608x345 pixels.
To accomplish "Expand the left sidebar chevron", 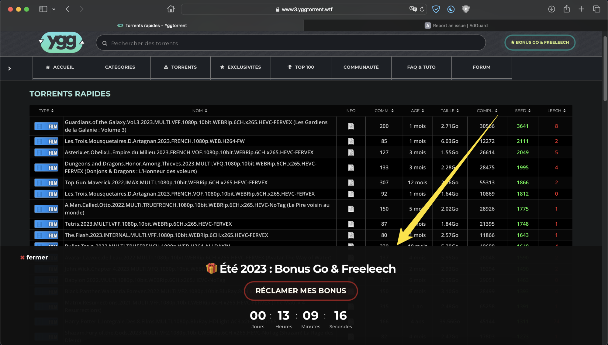I will coord(9,68).
